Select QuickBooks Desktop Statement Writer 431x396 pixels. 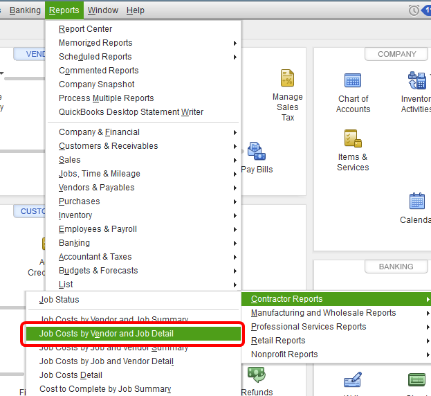click(x=143, y=112)
